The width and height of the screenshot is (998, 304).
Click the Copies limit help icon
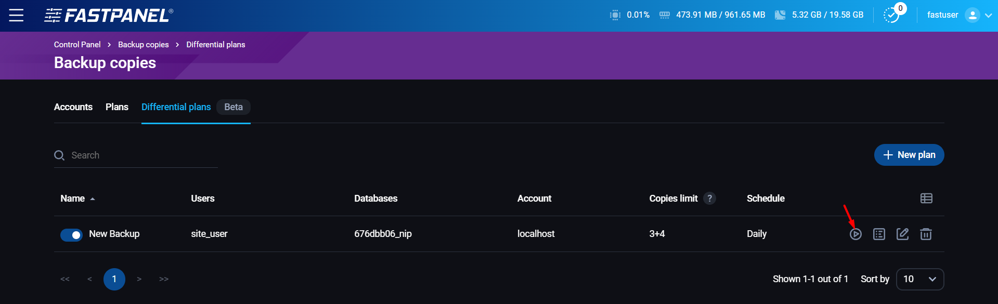coord(709,199)
